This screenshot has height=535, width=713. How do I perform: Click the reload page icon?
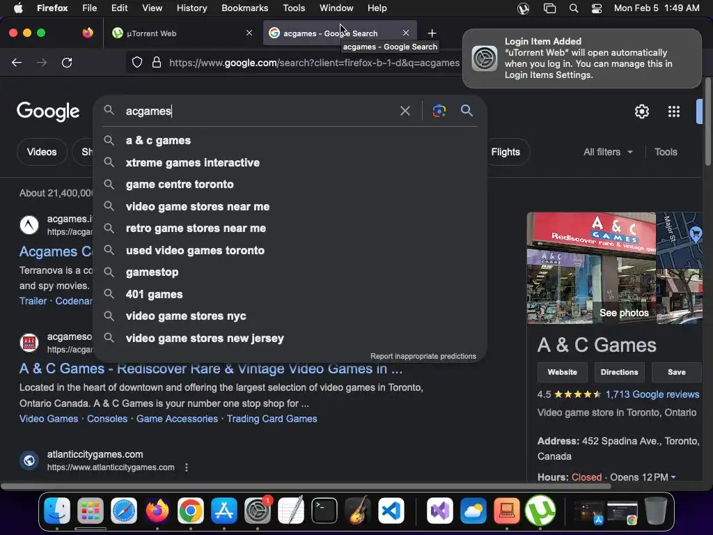point(67,62)
